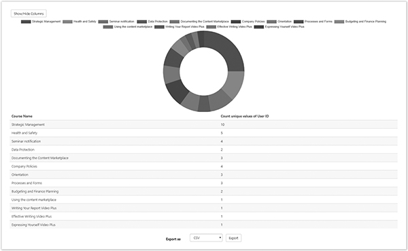
Task: Select Using the content marketplace row name
Action: pyautogui.click(x=34, y=199)
